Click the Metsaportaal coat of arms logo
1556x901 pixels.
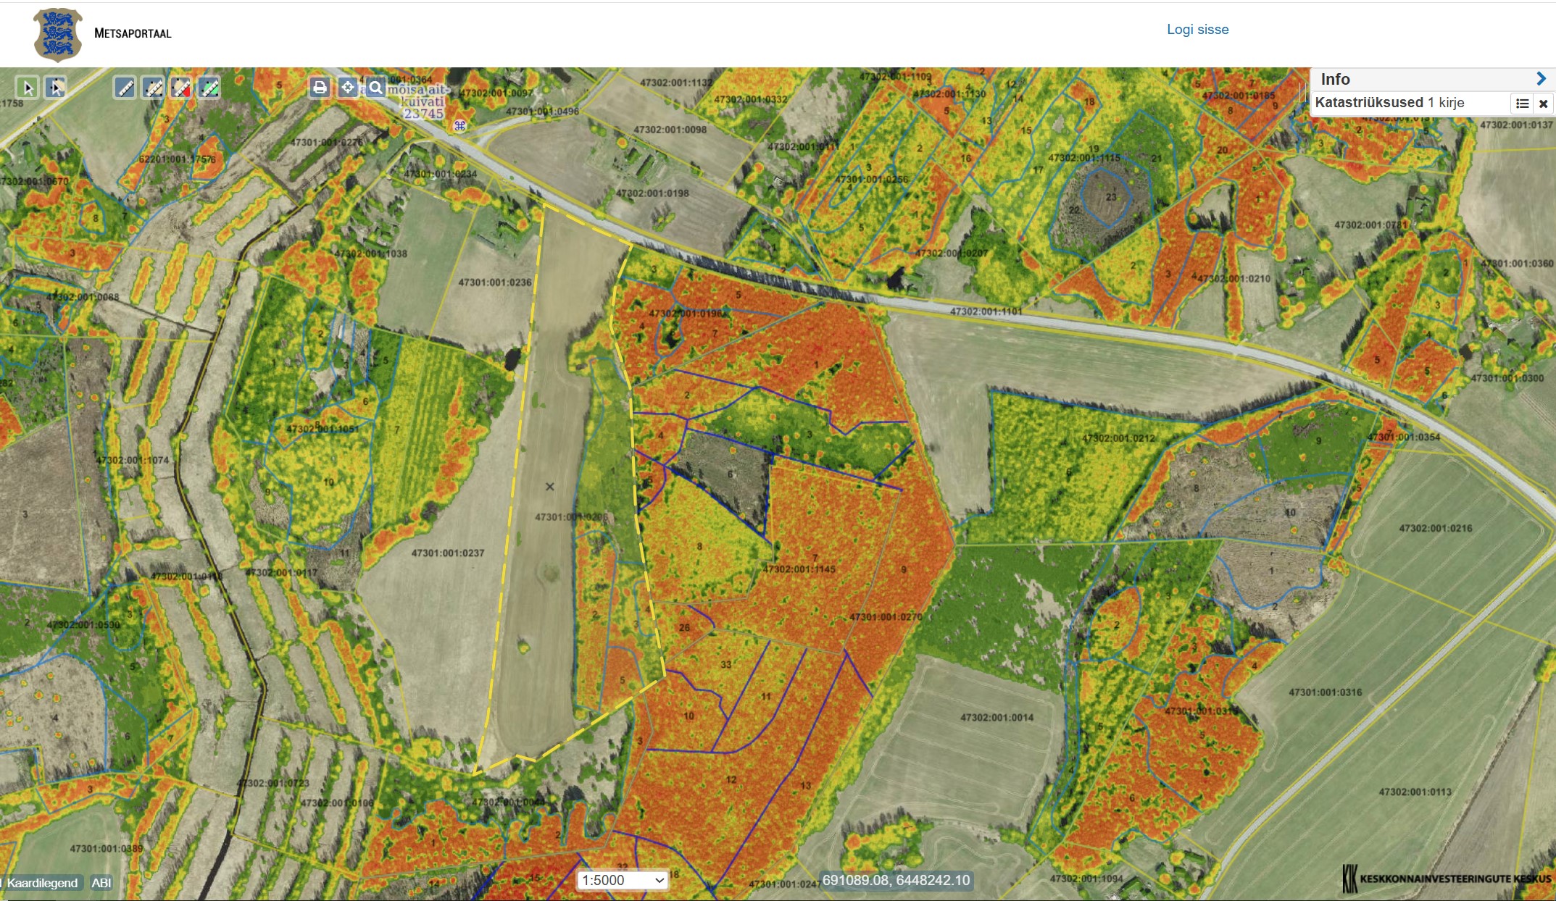click(x=58, y=34)
